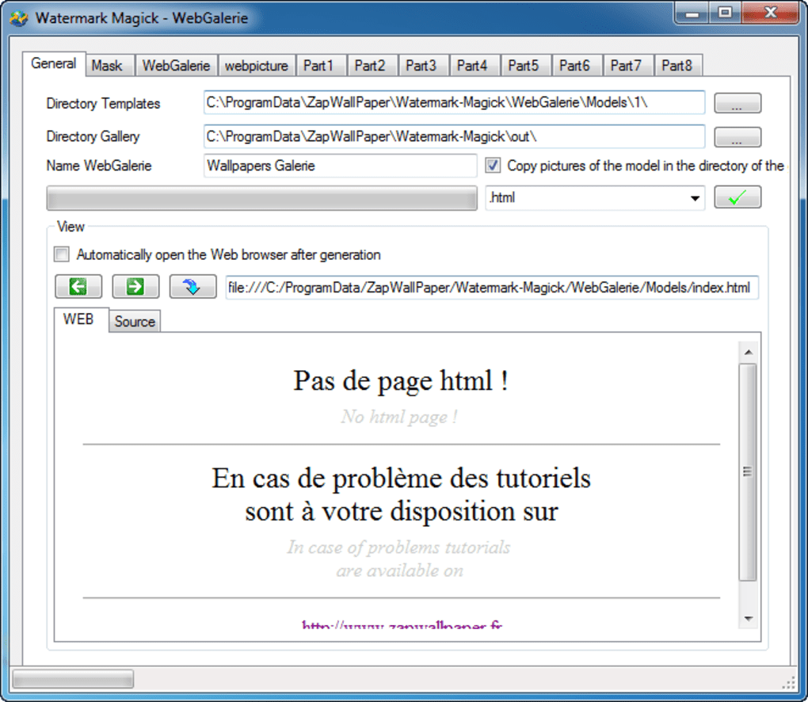The image size is (808, 702).
Task: Toggle Copy pictures of the model checkbox
Action: coord(493,166)
